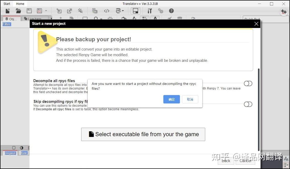Expand the arrow beside the Save As icon
Viewport: 290px width, 169px height.
click(x=46, y=11)
